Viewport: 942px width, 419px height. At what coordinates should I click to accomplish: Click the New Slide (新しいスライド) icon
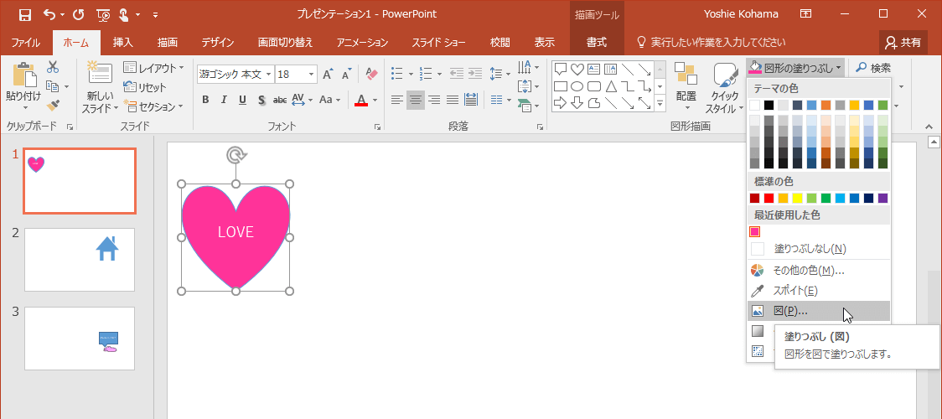[x=101, y=73]
